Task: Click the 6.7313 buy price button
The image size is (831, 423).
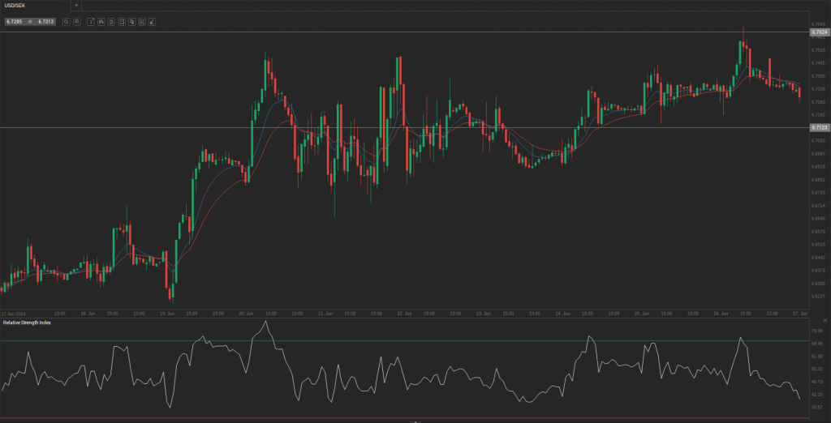Action: (x=45, y=22)
